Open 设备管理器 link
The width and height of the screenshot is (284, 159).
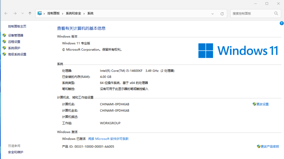point(16,35)
